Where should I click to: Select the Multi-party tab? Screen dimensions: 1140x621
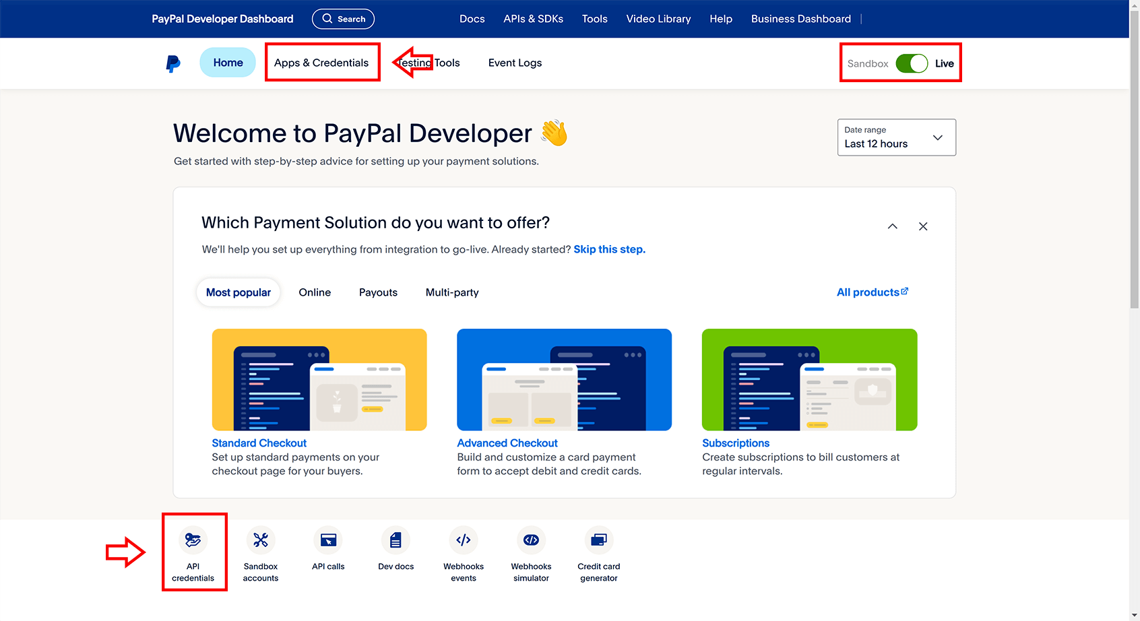pos(452,292)
